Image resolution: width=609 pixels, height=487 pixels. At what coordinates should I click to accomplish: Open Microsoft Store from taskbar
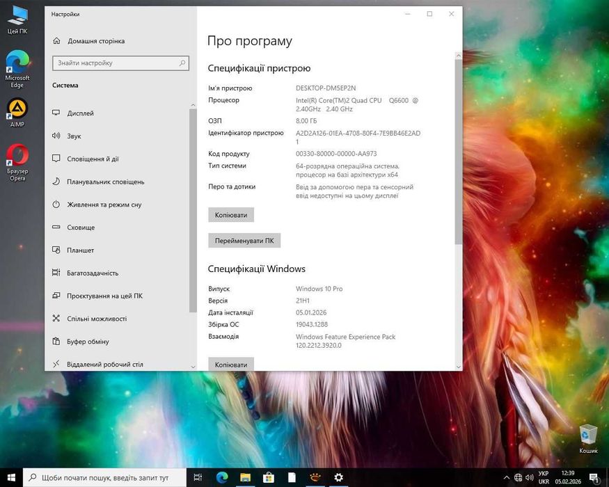coord(269,477)
